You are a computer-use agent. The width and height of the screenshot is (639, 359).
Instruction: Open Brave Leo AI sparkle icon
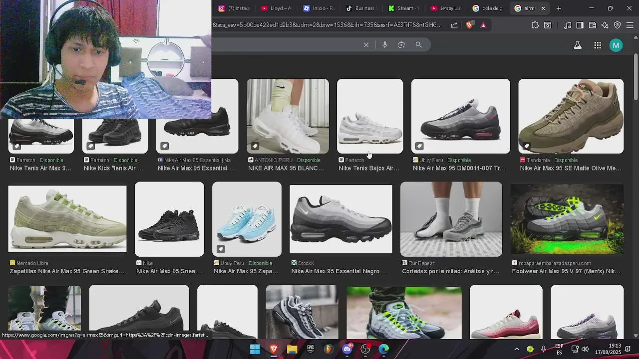[x=605, y=25]
